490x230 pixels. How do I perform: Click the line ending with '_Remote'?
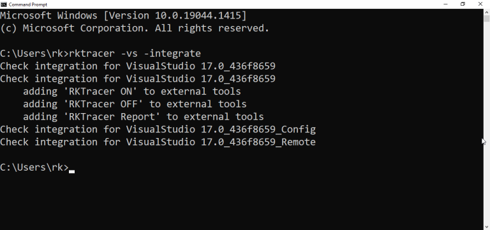click(158, 142)
